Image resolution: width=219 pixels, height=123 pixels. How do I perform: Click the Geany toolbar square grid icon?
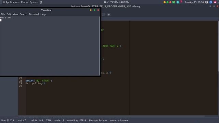[x=109, y=14]
